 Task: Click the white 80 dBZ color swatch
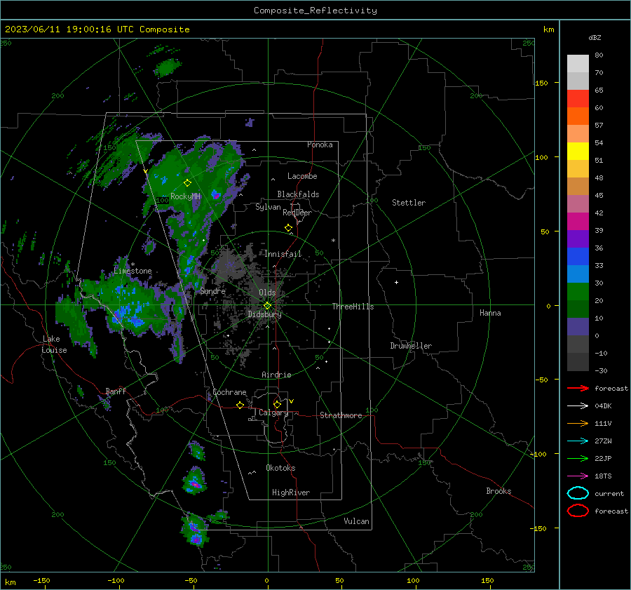click(578, 63)
